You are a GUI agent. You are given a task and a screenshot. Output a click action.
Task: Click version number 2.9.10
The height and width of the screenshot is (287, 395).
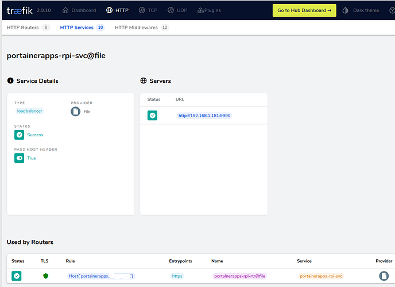point(44,10)
